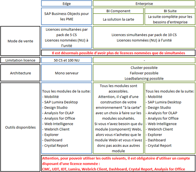Click "- Dashboard" in the BI Suite column
196x172 pixels.
156,140
